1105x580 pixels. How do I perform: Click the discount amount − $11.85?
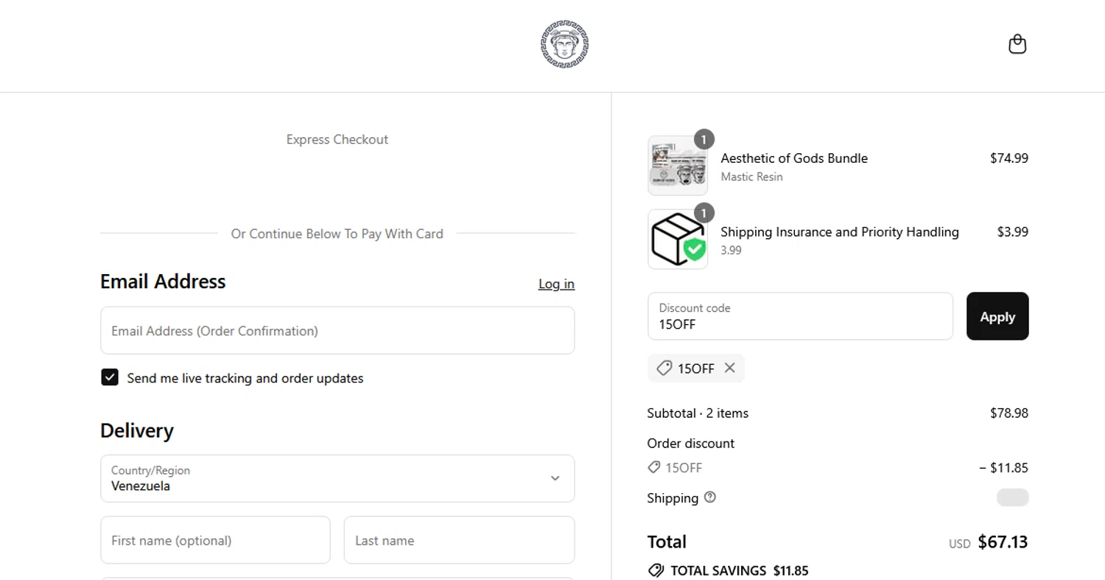[1003, 467]
